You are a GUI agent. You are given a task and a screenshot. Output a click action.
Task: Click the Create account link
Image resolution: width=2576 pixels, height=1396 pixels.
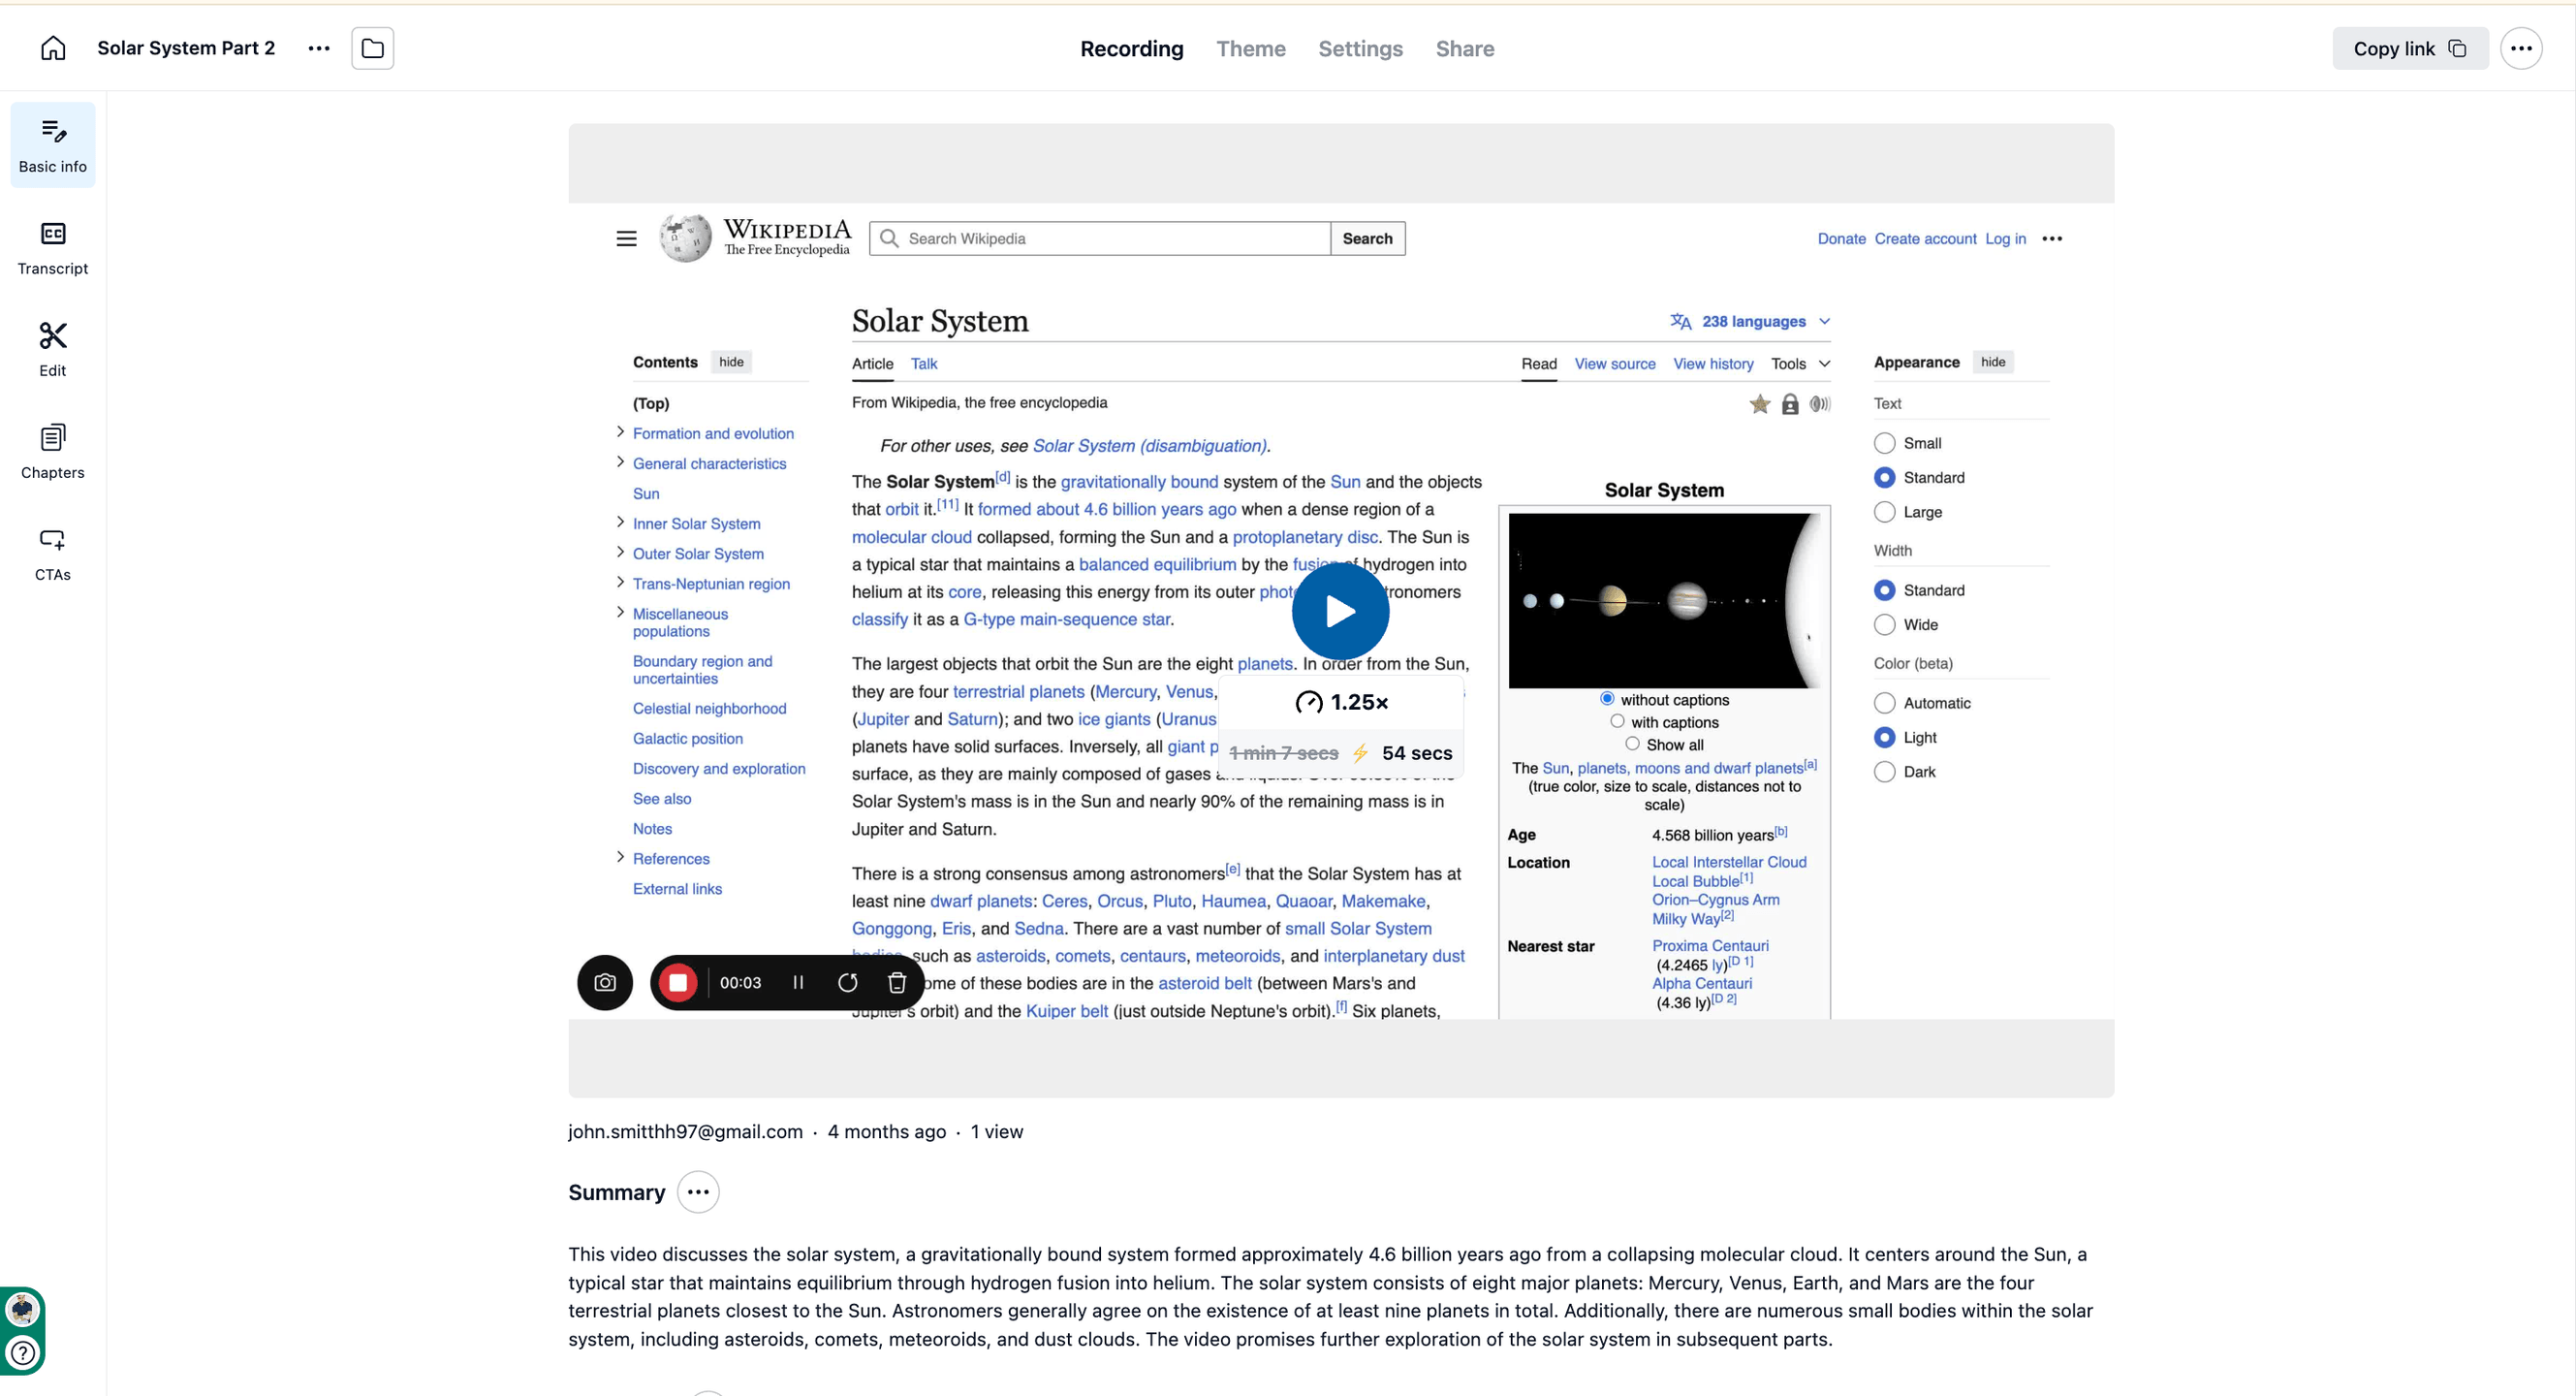click(x=1925, y=238)
